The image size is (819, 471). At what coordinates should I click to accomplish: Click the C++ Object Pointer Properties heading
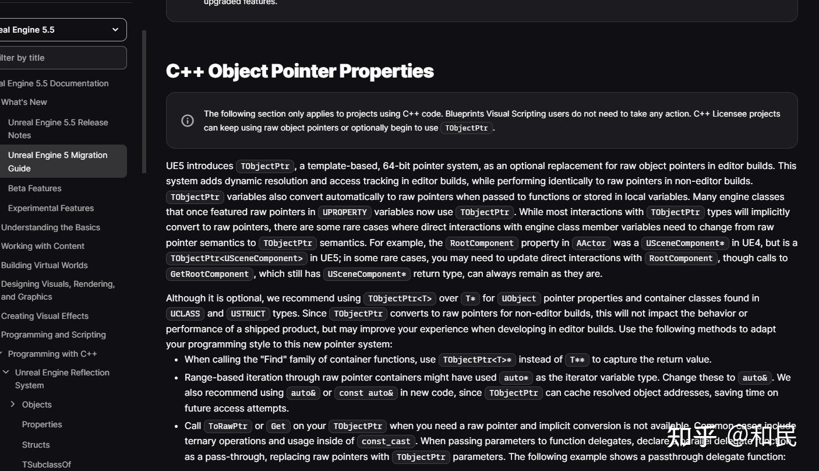pos(299,71)
